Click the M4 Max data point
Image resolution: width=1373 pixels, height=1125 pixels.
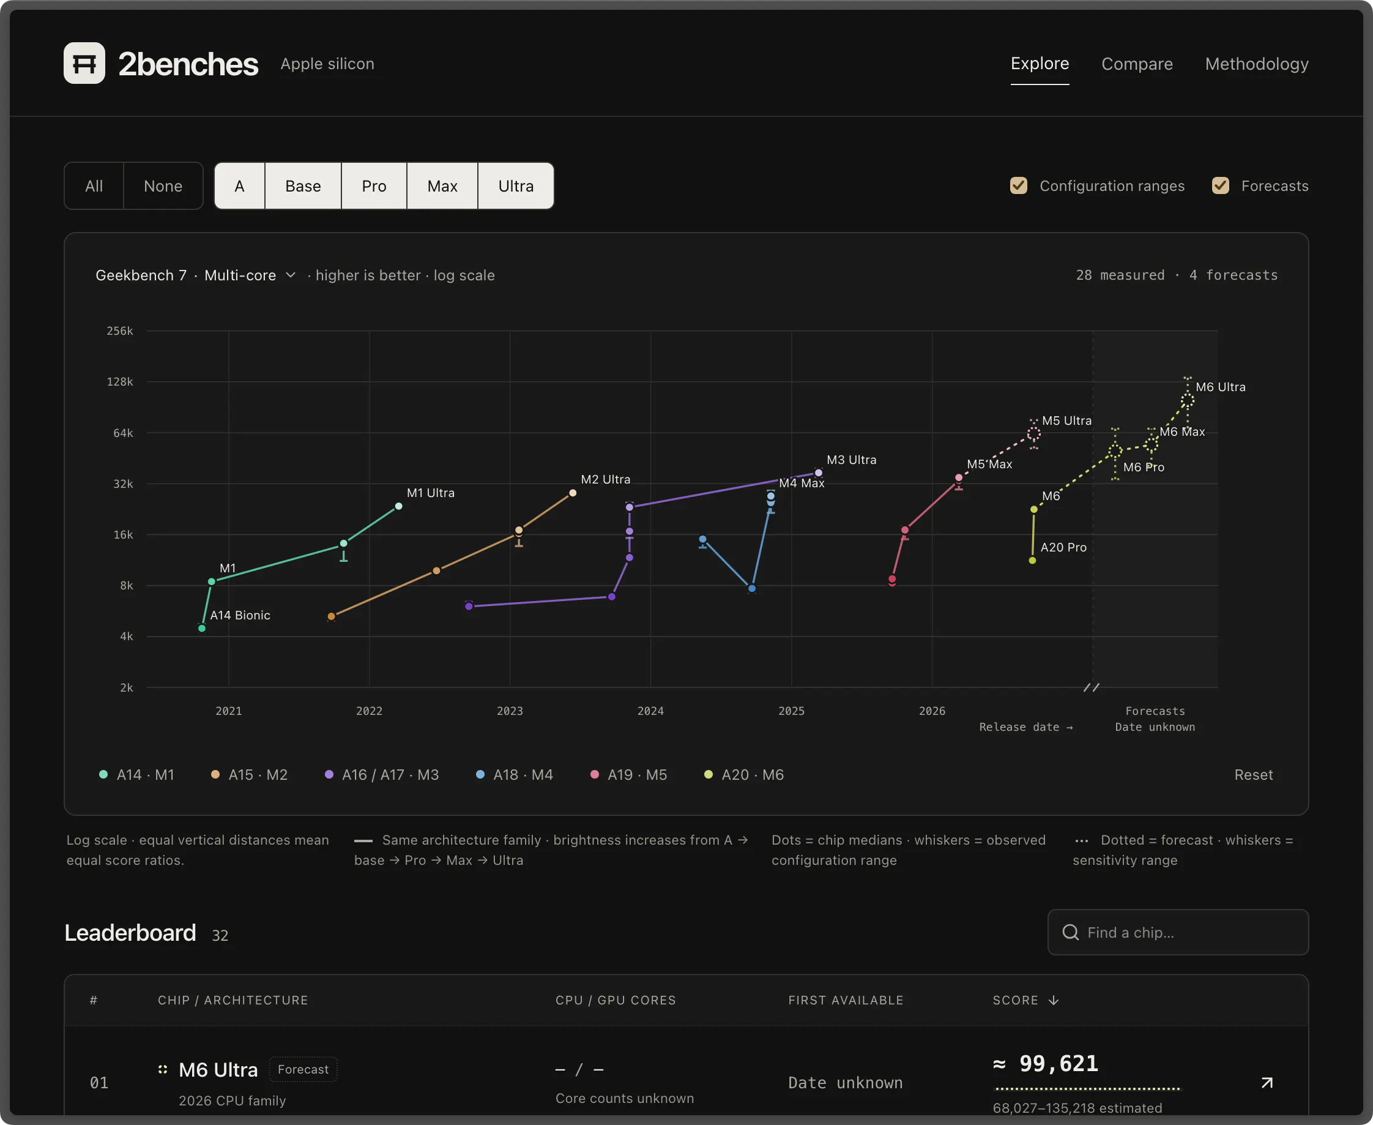pyautogui.click(x=771, y=496)
